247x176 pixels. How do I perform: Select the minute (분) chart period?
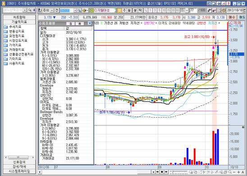point(135,10)
